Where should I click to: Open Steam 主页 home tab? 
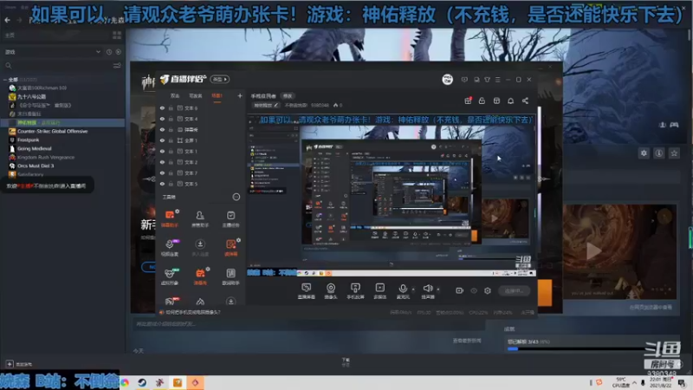(x=10, y=35)
